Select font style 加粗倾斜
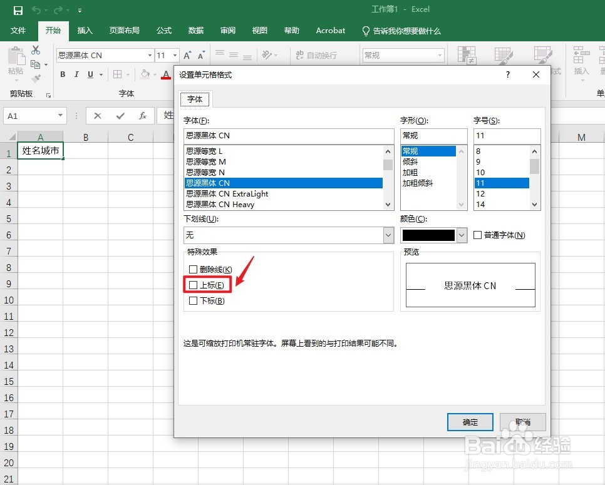 pyautogui.click(x=428, y=183)
